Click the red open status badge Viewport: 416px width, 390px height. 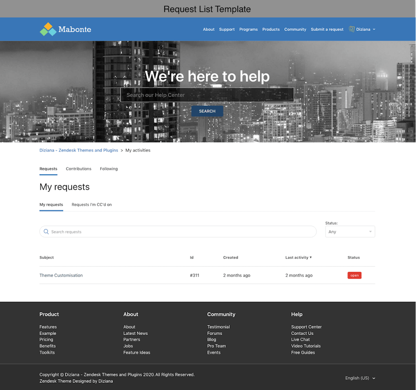(354, 275)
